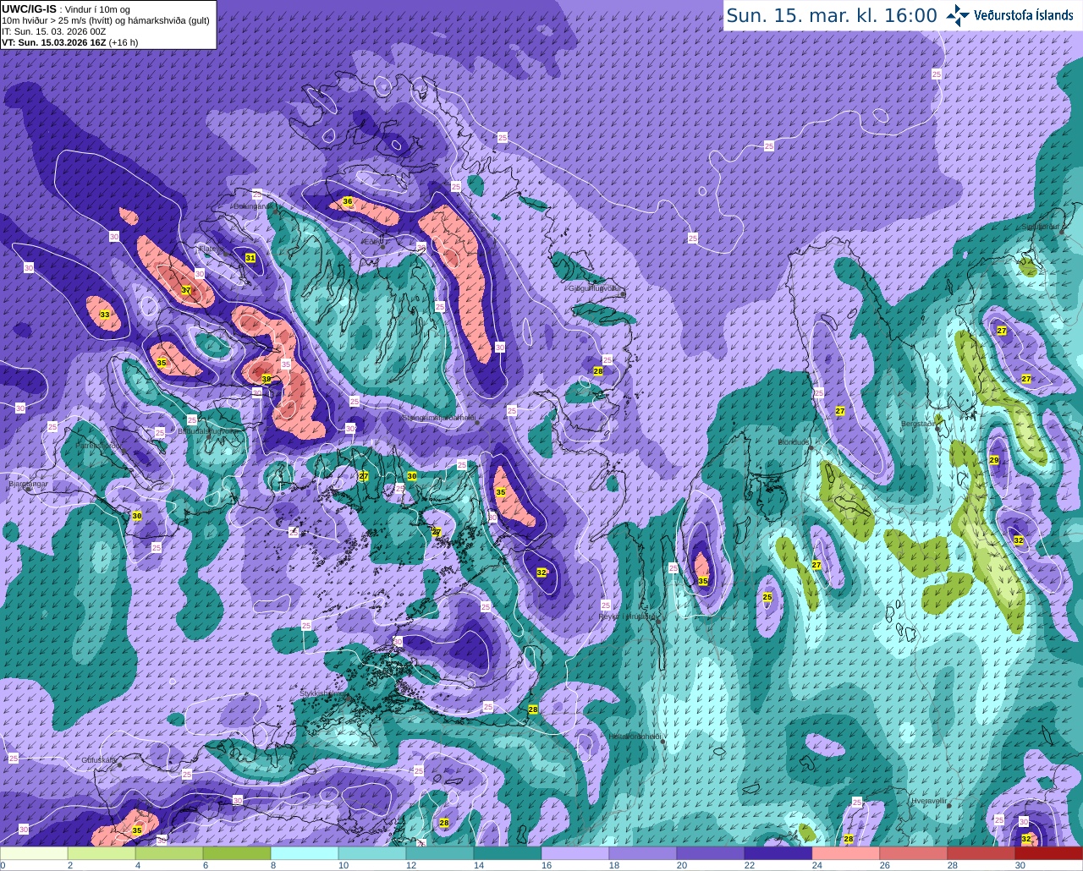
Task: Click the Stykkishólmur station label
Action: [x=322, y=693]
